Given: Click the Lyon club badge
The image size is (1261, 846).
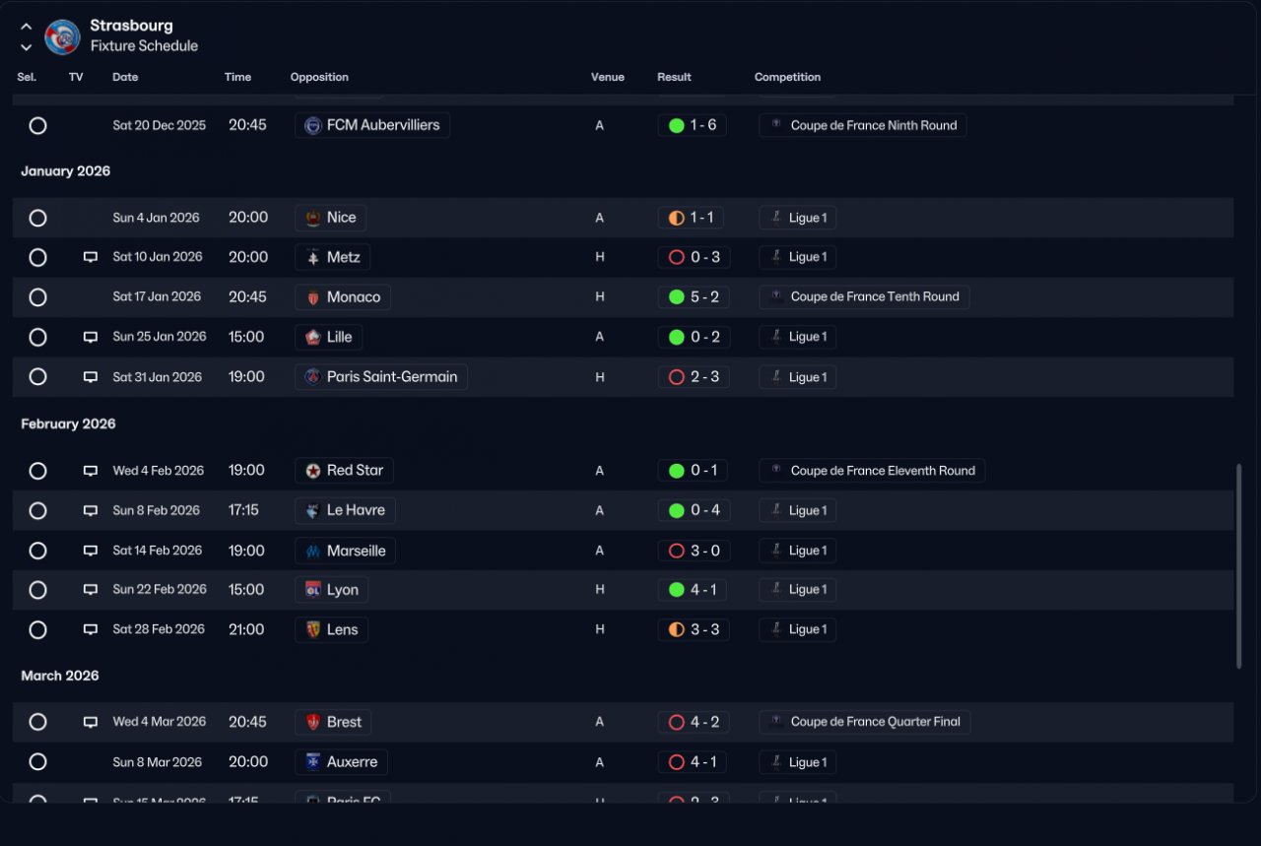Looking at the screenshot, I should coord(313,590).
